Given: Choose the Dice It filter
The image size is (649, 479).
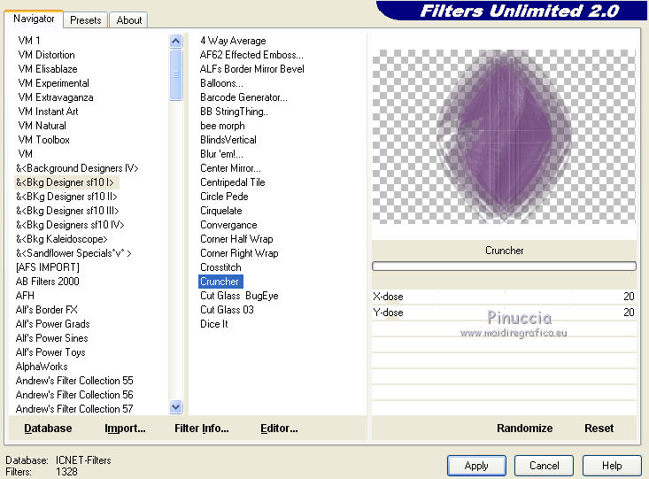Looking at the screenshot, I should 214,324.
